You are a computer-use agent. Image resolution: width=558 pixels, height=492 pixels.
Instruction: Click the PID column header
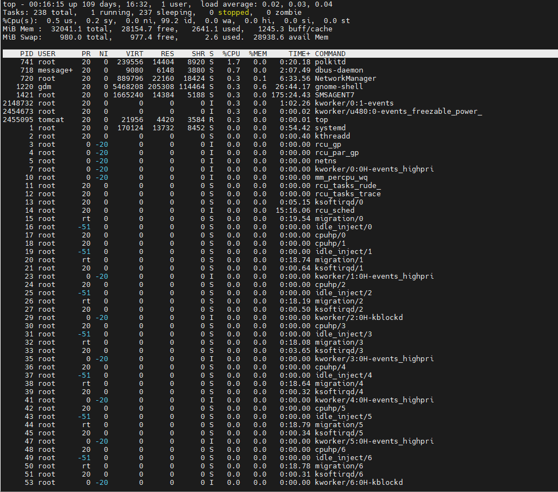click(27, 54)
